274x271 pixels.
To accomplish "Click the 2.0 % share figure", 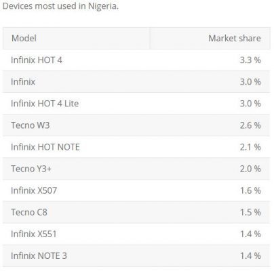I will pyautogui.click(x=250, y=169).
